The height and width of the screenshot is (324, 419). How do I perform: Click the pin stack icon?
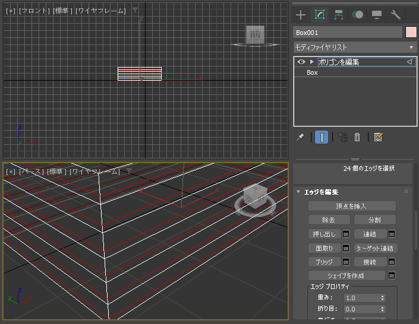point(300,137)
